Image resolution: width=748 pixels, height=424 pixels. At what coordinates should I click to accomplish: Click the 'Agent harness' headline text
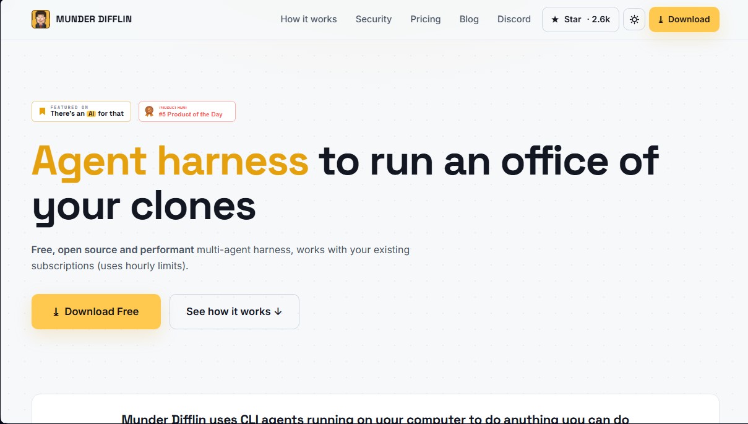(170, 160)
